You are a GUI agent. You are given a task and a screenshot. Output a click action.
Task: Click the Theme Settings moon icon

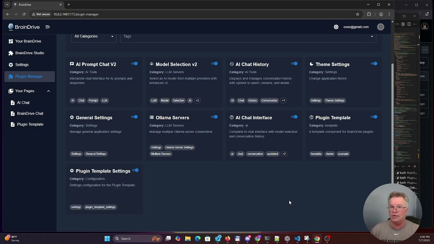coord(311,64)
